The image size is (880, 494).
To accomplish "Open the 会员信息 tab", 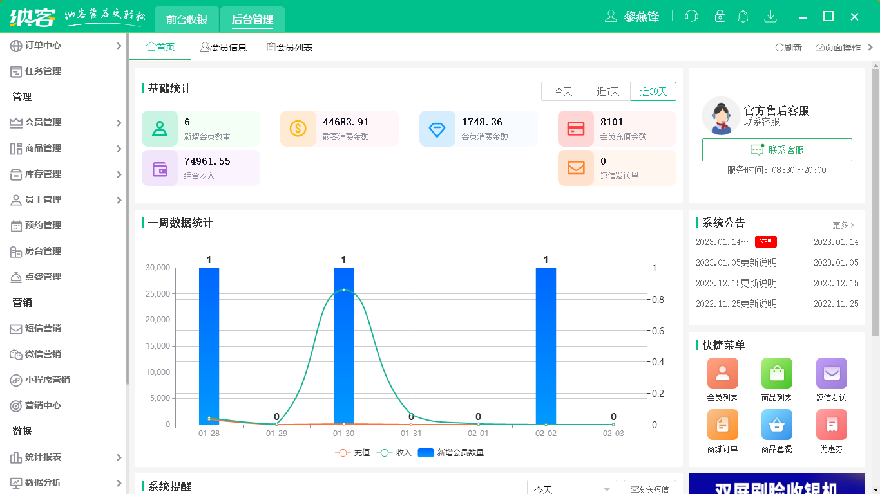I will (224, 46).
